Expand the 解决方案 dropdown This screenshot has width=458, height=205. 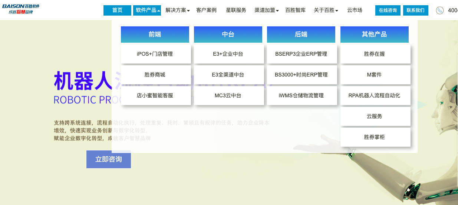pos(178,10)
